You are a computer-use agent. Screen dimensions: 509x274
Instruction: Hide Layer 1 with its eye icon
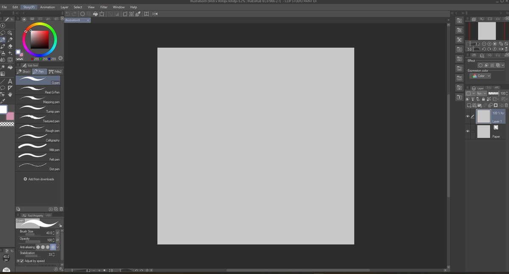tap(468, 116)
